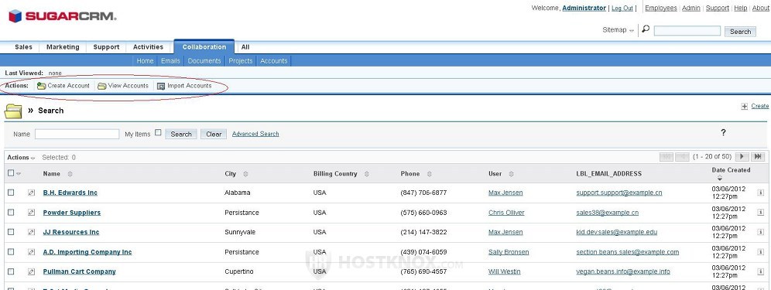Click the View Accounts folder icon
The image size is (771, 290).
101,86
